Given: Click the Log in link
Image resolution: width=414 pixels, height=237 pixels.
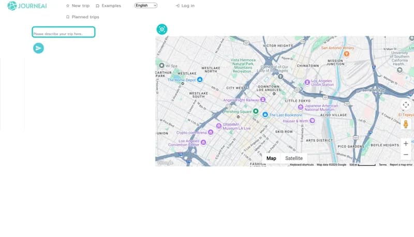Looking at the screenshot, I should (185, 6).
